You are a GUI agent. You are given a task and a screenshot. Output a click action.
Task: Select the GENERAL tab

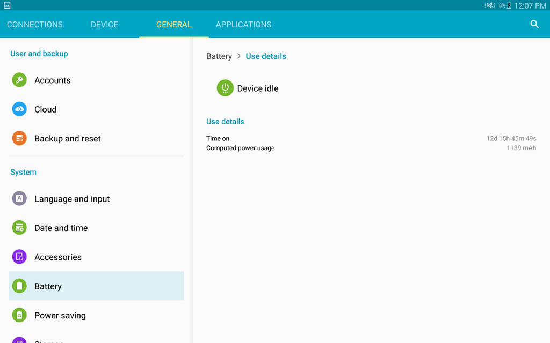pyautogui.click(x=174, y=25)
